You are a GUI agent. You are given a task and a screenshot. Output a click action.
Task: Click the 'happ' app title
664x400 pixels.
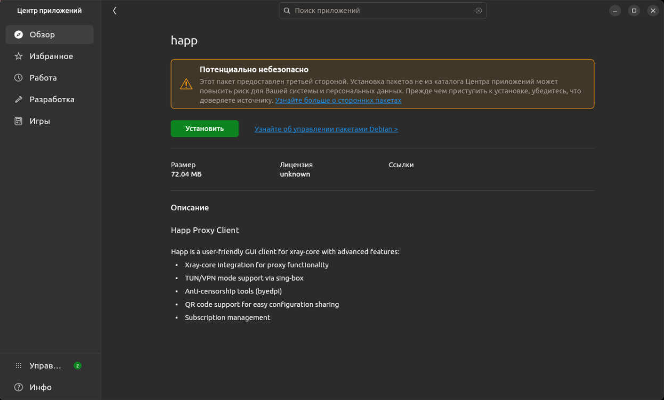point(184,40)
